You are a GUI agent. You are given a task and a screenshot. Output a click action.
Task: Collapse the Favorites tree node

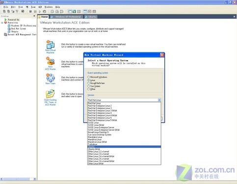click(2, 23)
